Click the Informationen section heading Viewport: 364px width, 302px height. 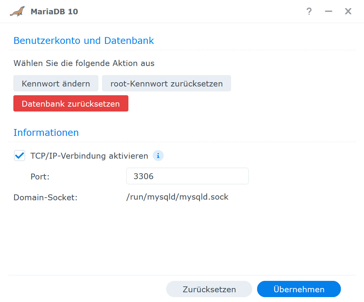(46, 133)
